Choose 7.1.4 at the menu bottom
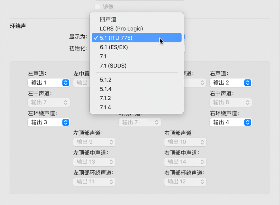Viewport: 280px width, 205px height. (105, 107)
